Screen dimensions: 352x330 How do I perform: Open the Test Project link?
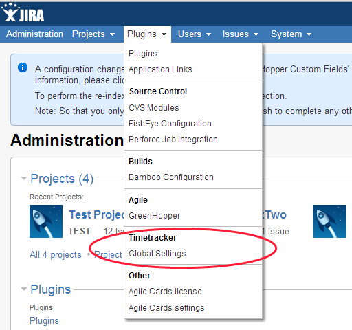[x=96, y=214]
